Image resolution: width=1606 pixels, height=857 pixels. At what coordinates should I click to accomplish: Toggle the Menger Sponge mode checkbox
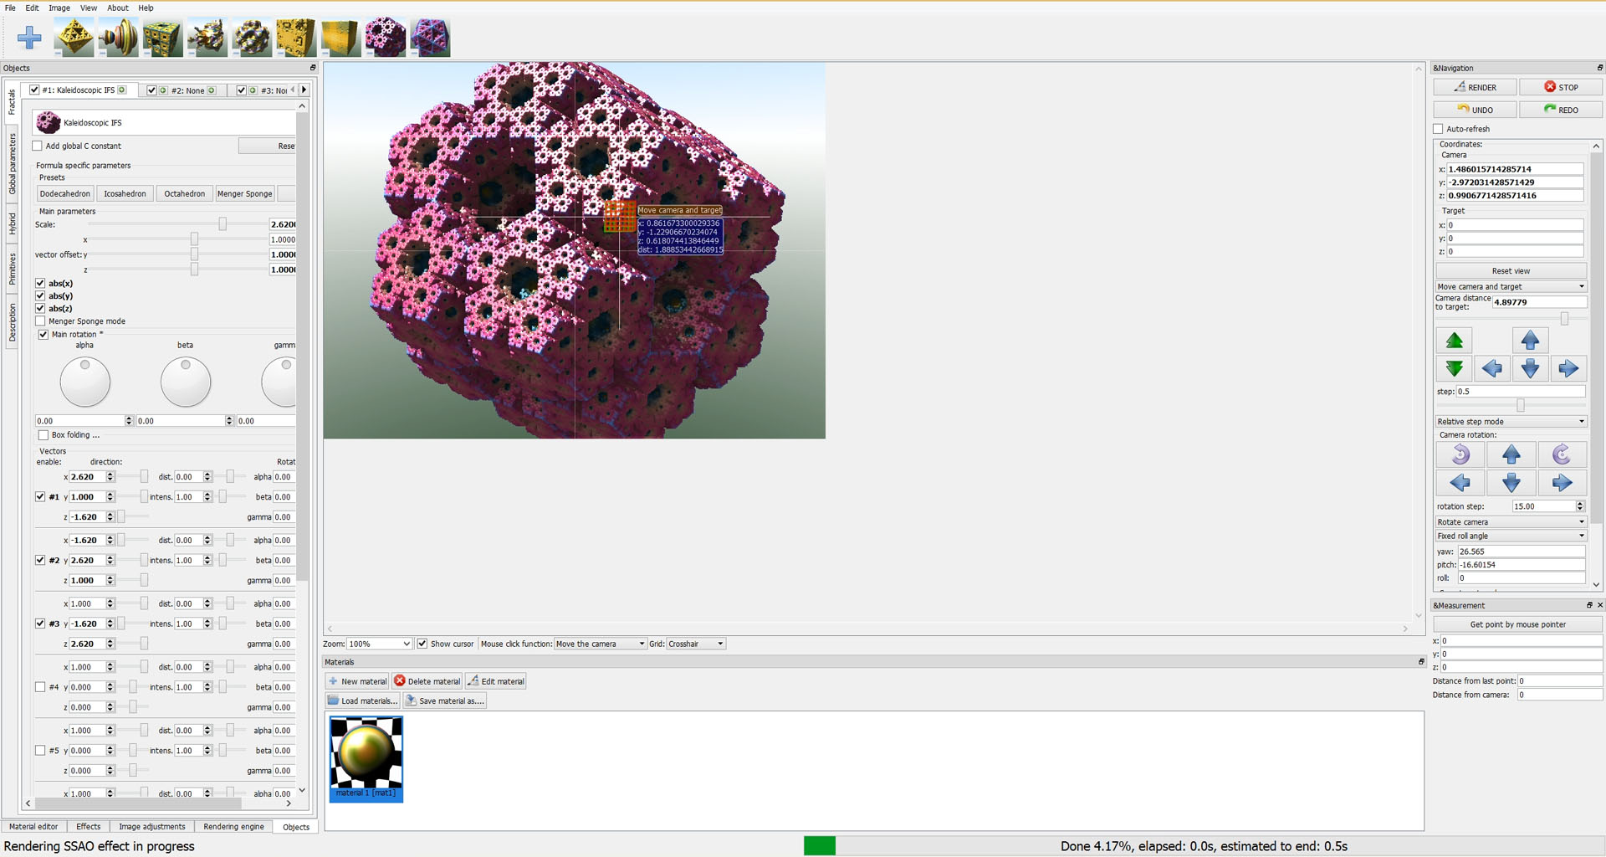pos(40,321)
